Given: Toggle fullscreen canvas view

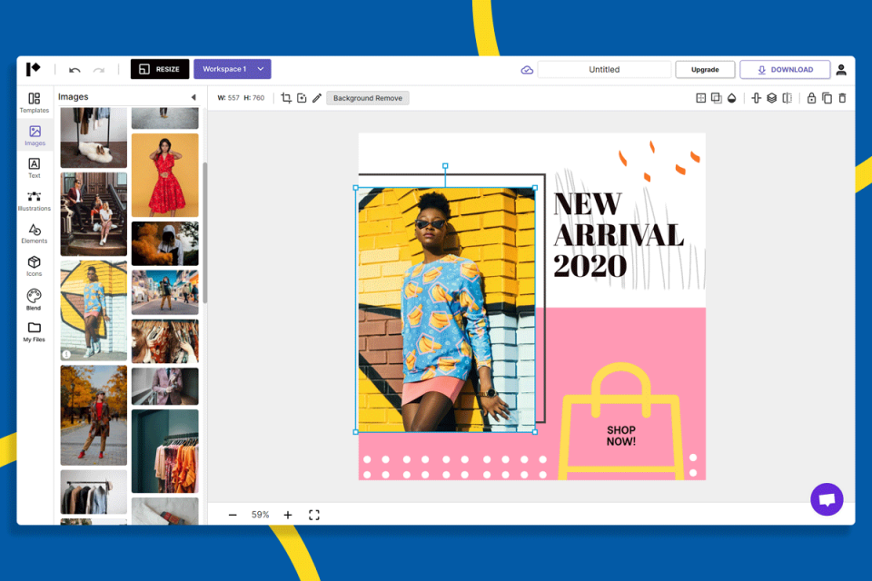Looking at the screenshot, I should coord(314,515).
